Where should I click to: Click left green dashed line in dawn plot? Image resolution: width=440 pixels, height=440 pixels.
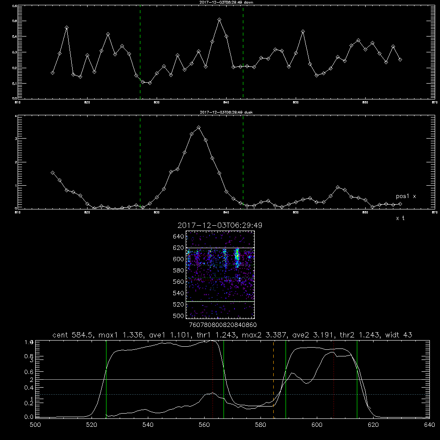tap(140, 53)
